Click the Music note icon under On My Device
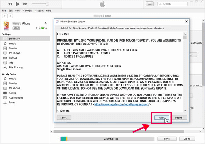The width and height of the screenshot is (205, 144). tap(5, 79)
